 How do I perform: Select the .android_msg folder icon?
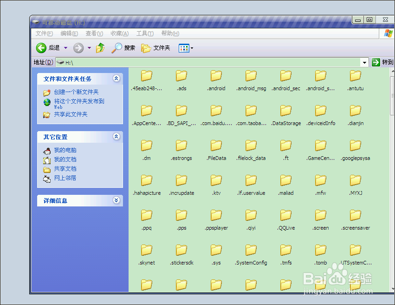[x=251, y=76]
